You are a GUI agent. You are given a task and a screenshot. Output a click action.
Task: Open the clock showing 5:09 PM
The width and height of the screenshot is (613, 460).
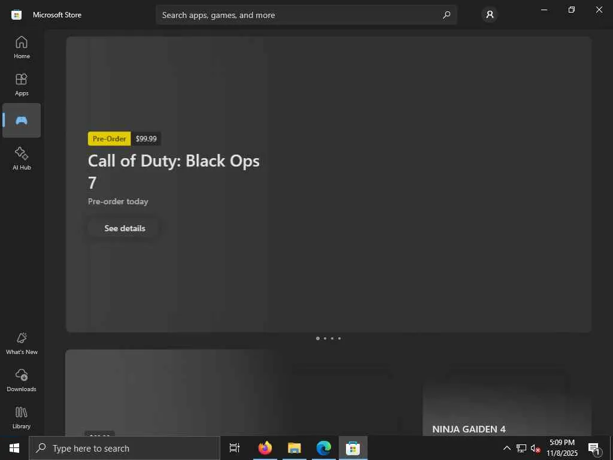(562, 448)
